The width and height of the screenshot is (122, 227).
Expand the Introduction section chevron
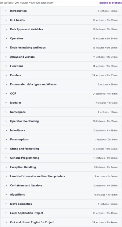tap(6, 11)
